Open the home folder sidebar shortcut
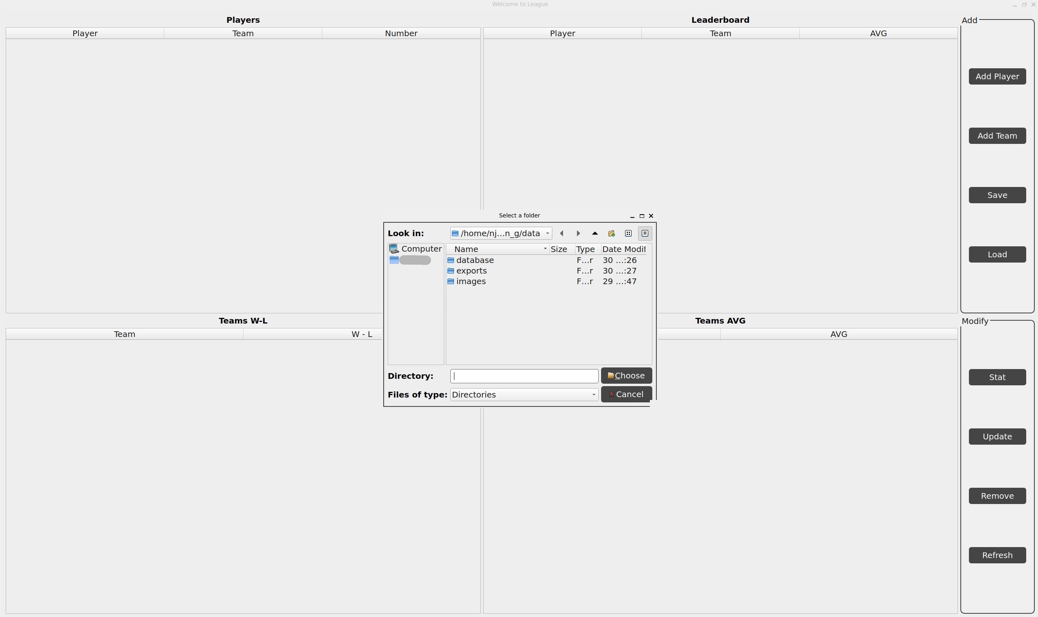Screen dimensions: 1038x617 tap(410, 260)
